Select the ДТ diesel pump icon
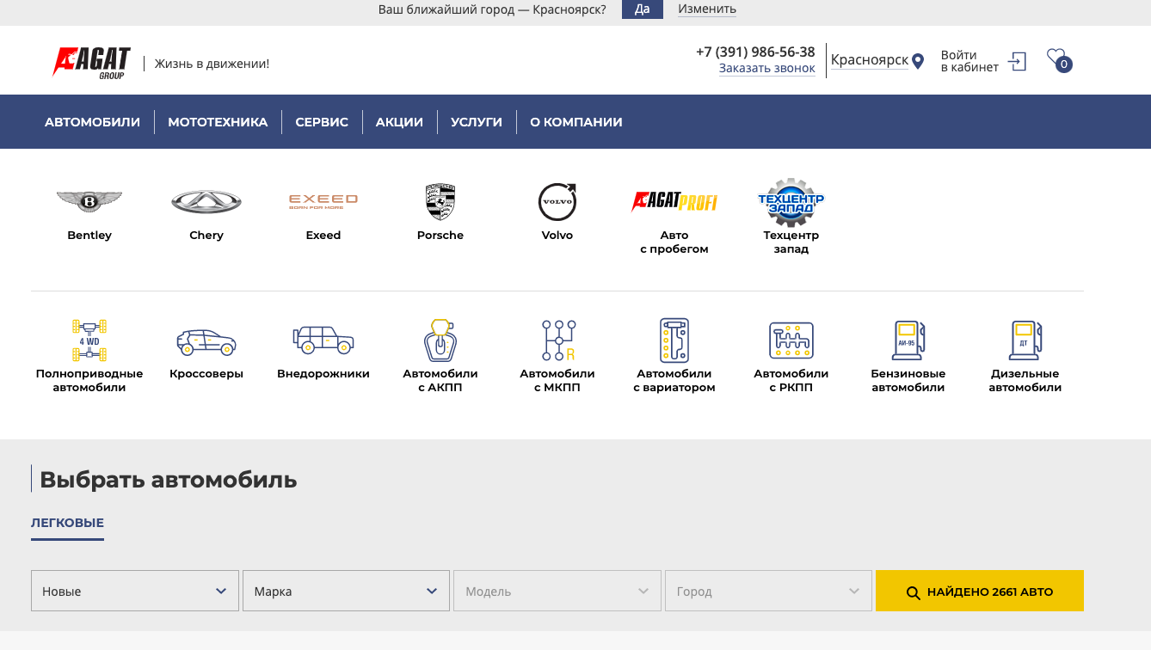Image resolution: width=1151 pixels, height=650 pixels. tap(1025, 340)
